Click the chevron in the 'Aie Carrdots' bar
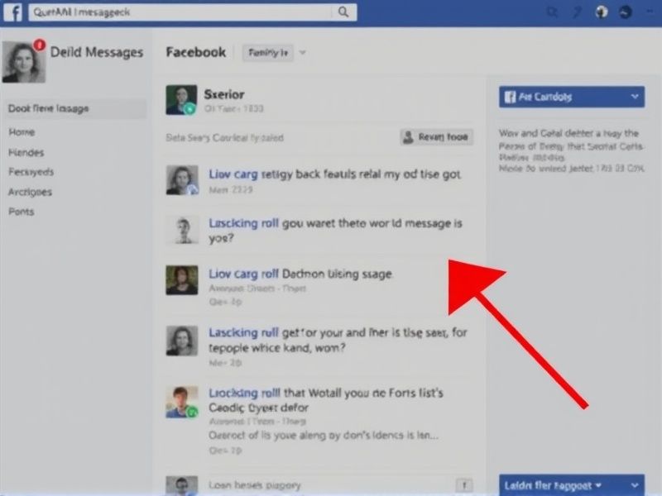This screenshot has height=496, width=662. [635, 97]
